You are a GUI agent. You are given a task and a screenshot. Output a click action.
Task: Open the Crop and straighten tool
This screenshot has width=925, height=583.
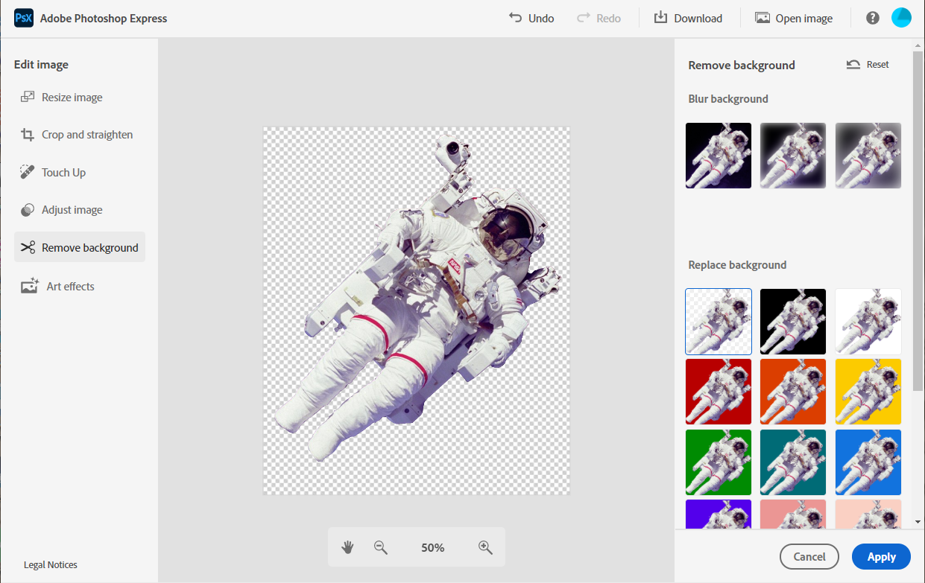pos(82,134)
